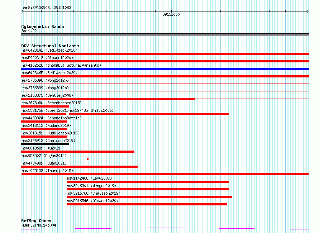Click the esv2158875 (Bentley2008) label
The height and width of the screenshot is (233, 319).
click(47, 95)
